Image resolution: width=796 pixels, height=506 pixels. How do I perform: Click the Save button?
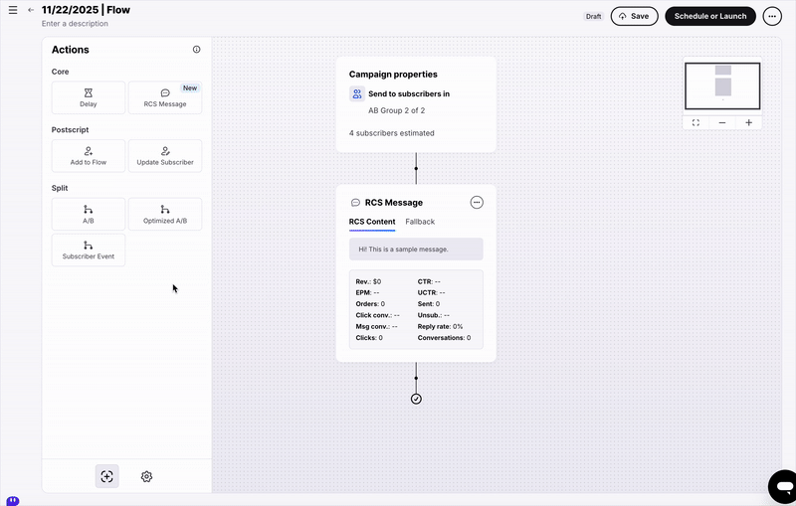[634, 16]
